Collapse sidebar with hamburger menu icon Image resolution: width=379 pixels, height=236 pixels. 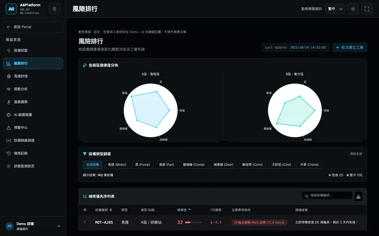pos(54,9)
